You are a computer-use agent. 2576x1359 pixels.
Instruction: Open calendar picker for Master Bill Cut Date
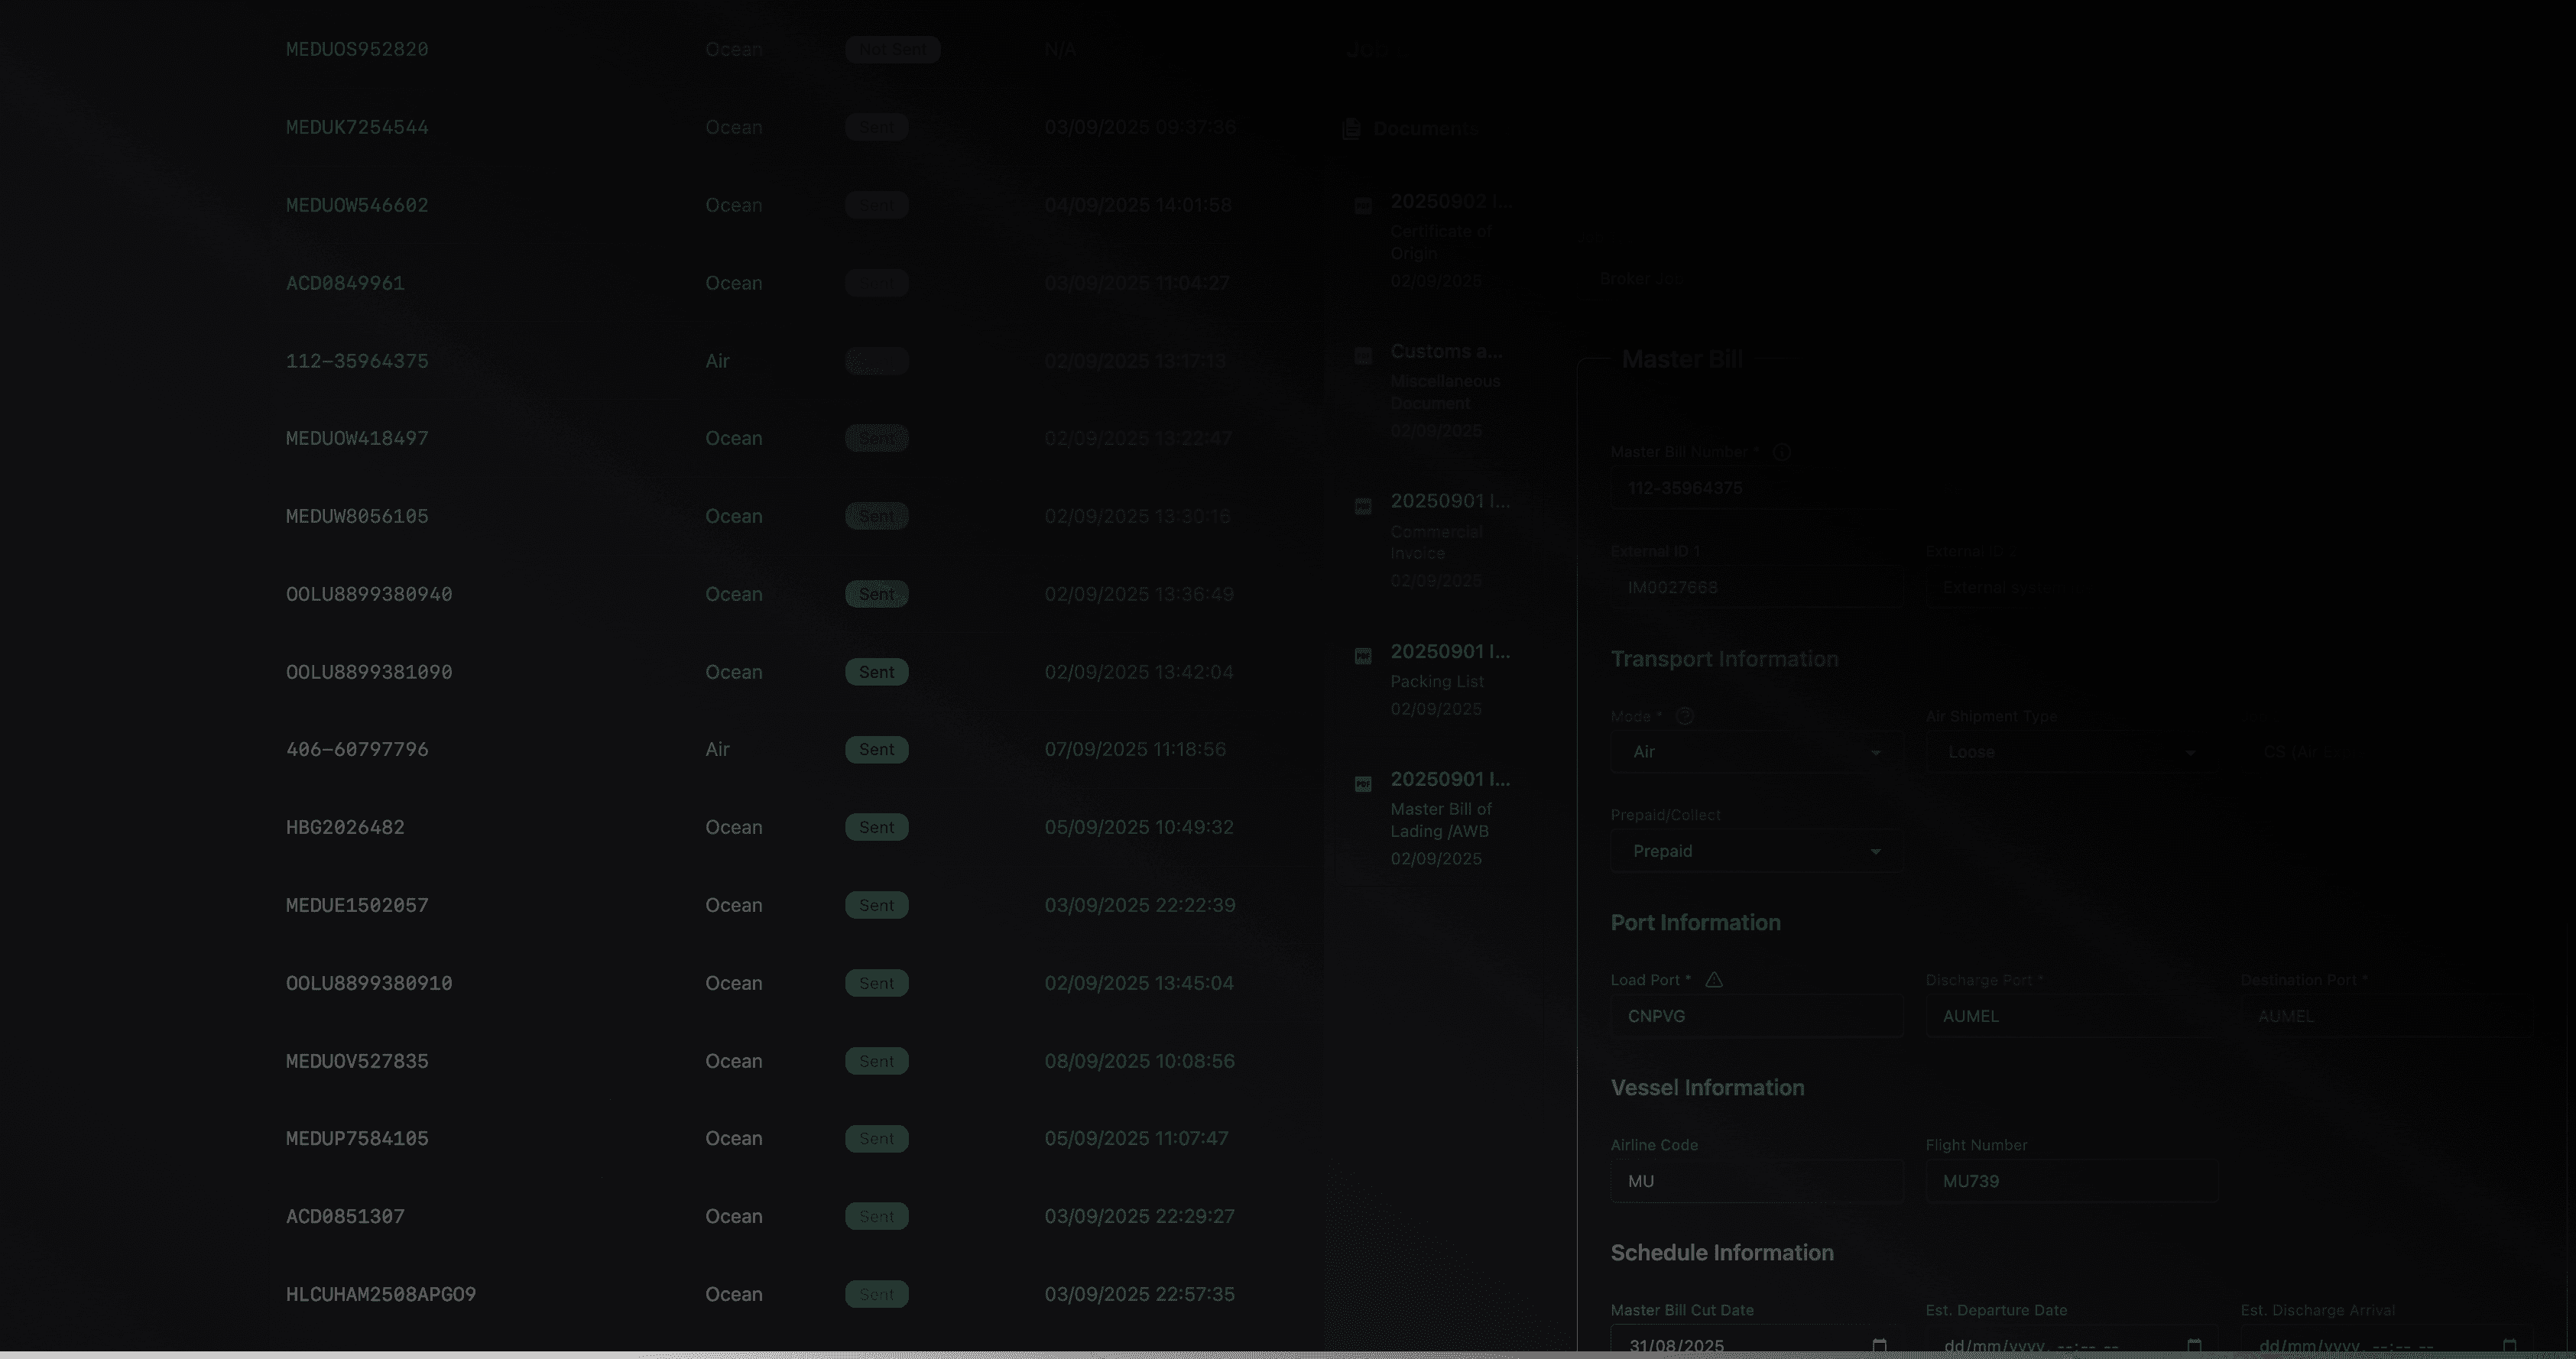1879,1345
